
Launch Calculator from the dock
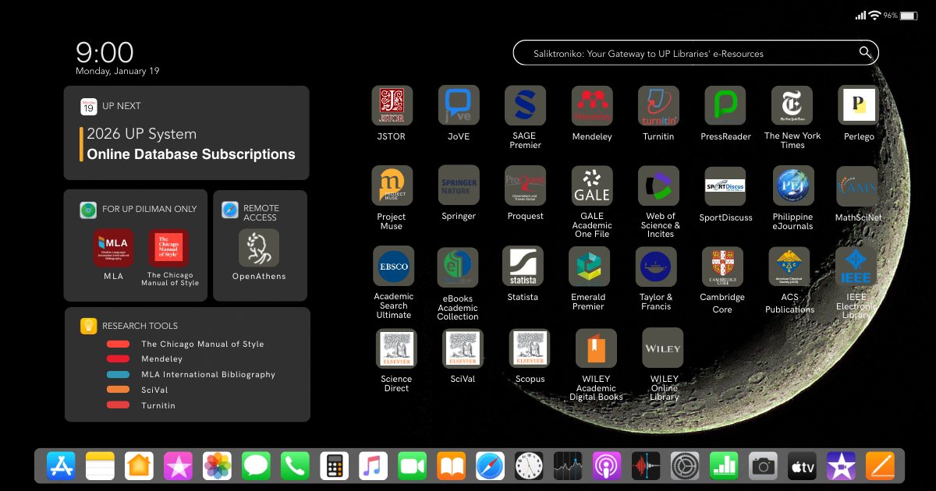click(334, 466)
